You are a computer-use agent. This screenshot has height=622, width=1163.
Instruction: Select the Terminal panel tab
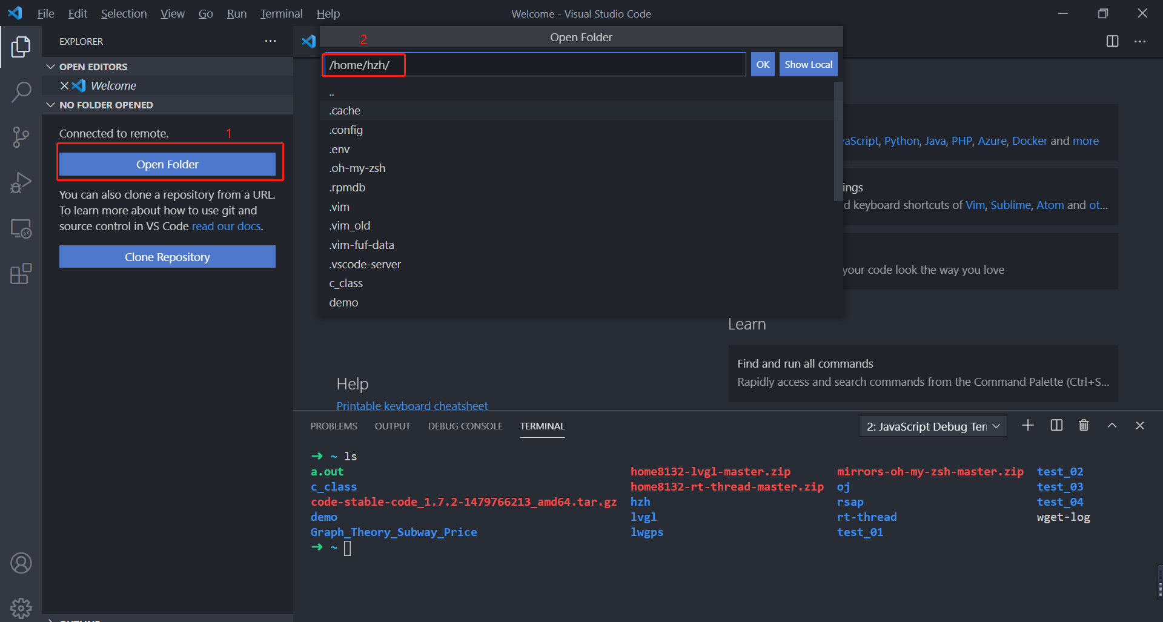point(542,426)
